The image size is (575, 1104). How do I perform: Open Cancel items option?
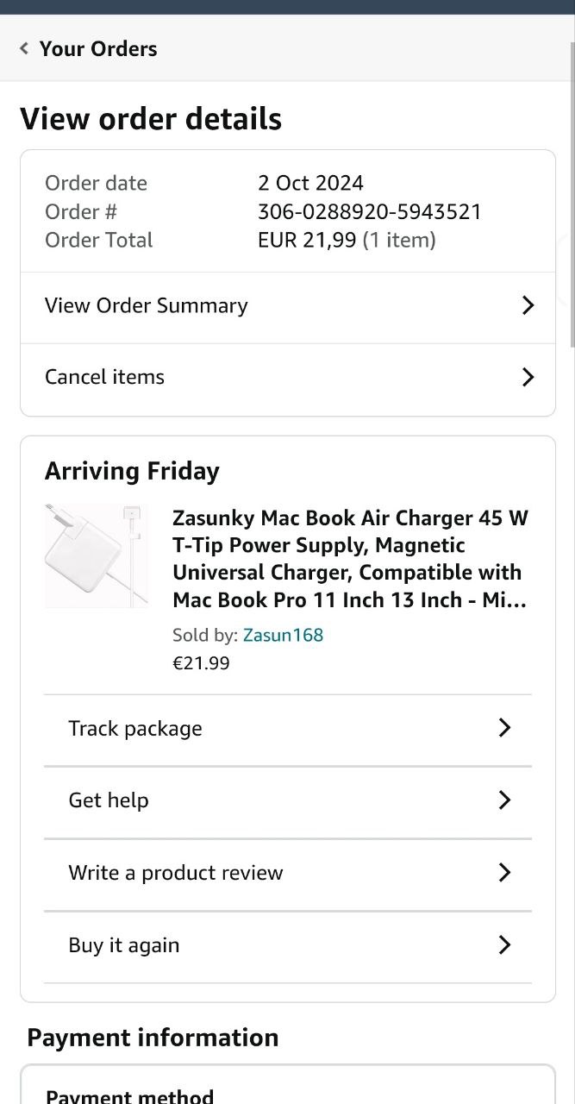(104, 377)
